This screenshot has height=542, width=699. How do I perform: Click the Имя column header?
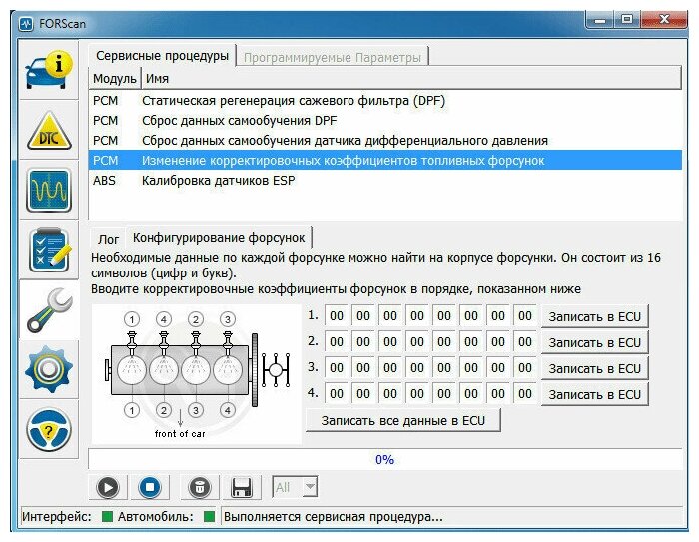point(411,79)
